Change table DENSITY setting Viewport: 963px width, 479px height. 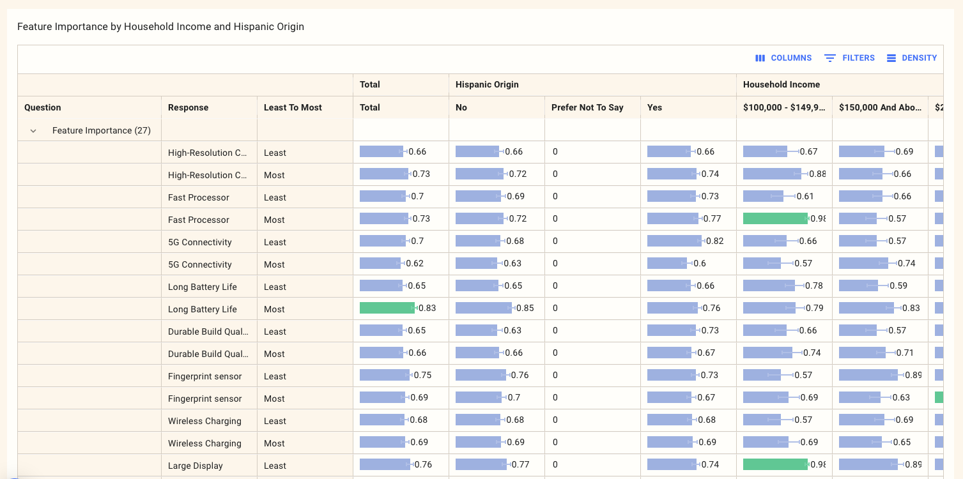tap(919, 58)
